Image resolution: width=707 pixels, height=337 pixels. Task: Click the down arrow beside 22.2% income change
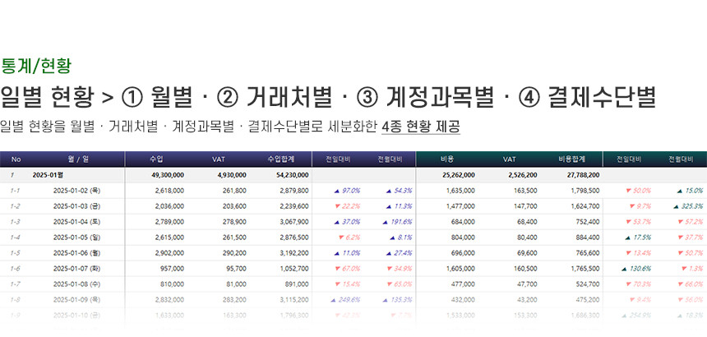[x=336, y=205]
